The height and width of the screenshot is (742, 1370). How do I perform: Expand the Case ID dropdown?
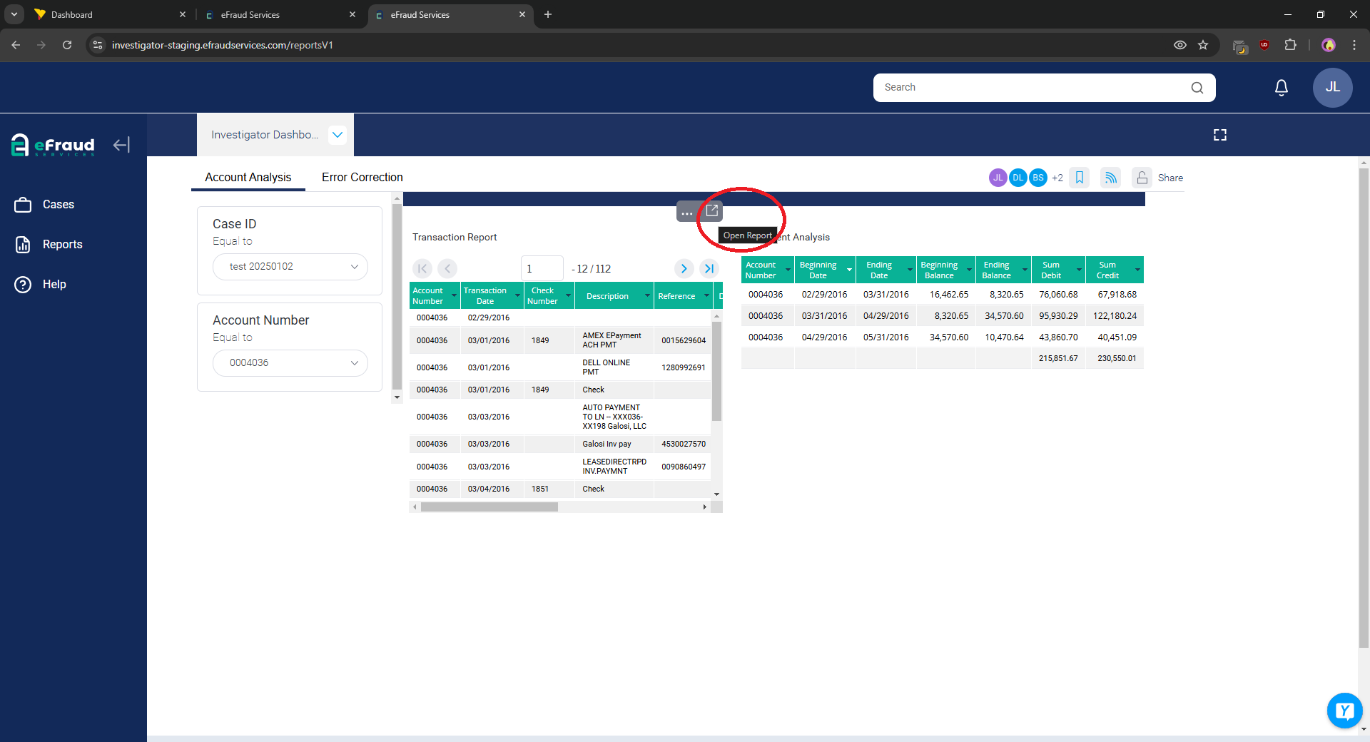pyautogui.click(x=290, y=267)
